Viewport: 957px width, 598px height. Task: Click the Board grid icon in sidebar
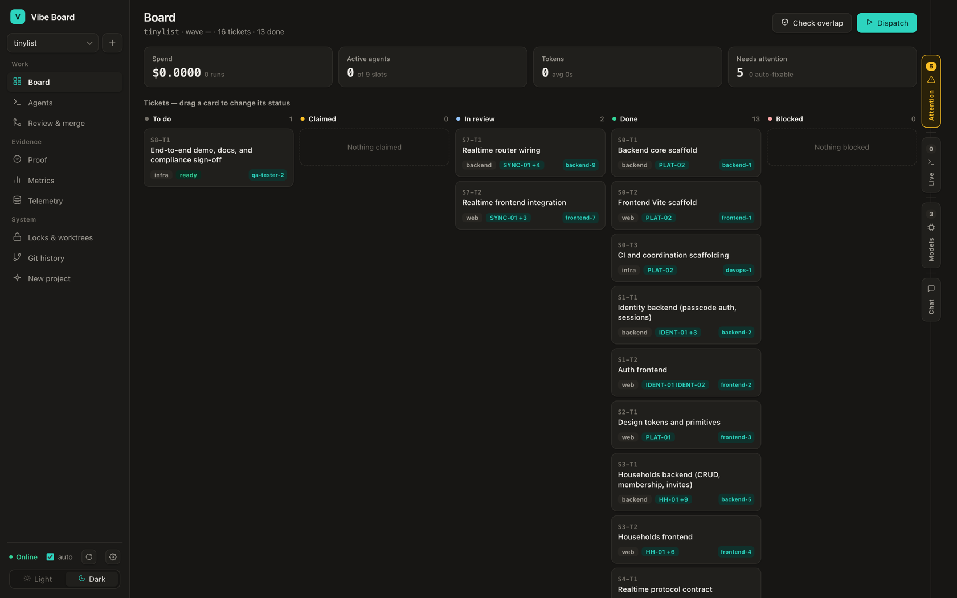click(17, 81)
